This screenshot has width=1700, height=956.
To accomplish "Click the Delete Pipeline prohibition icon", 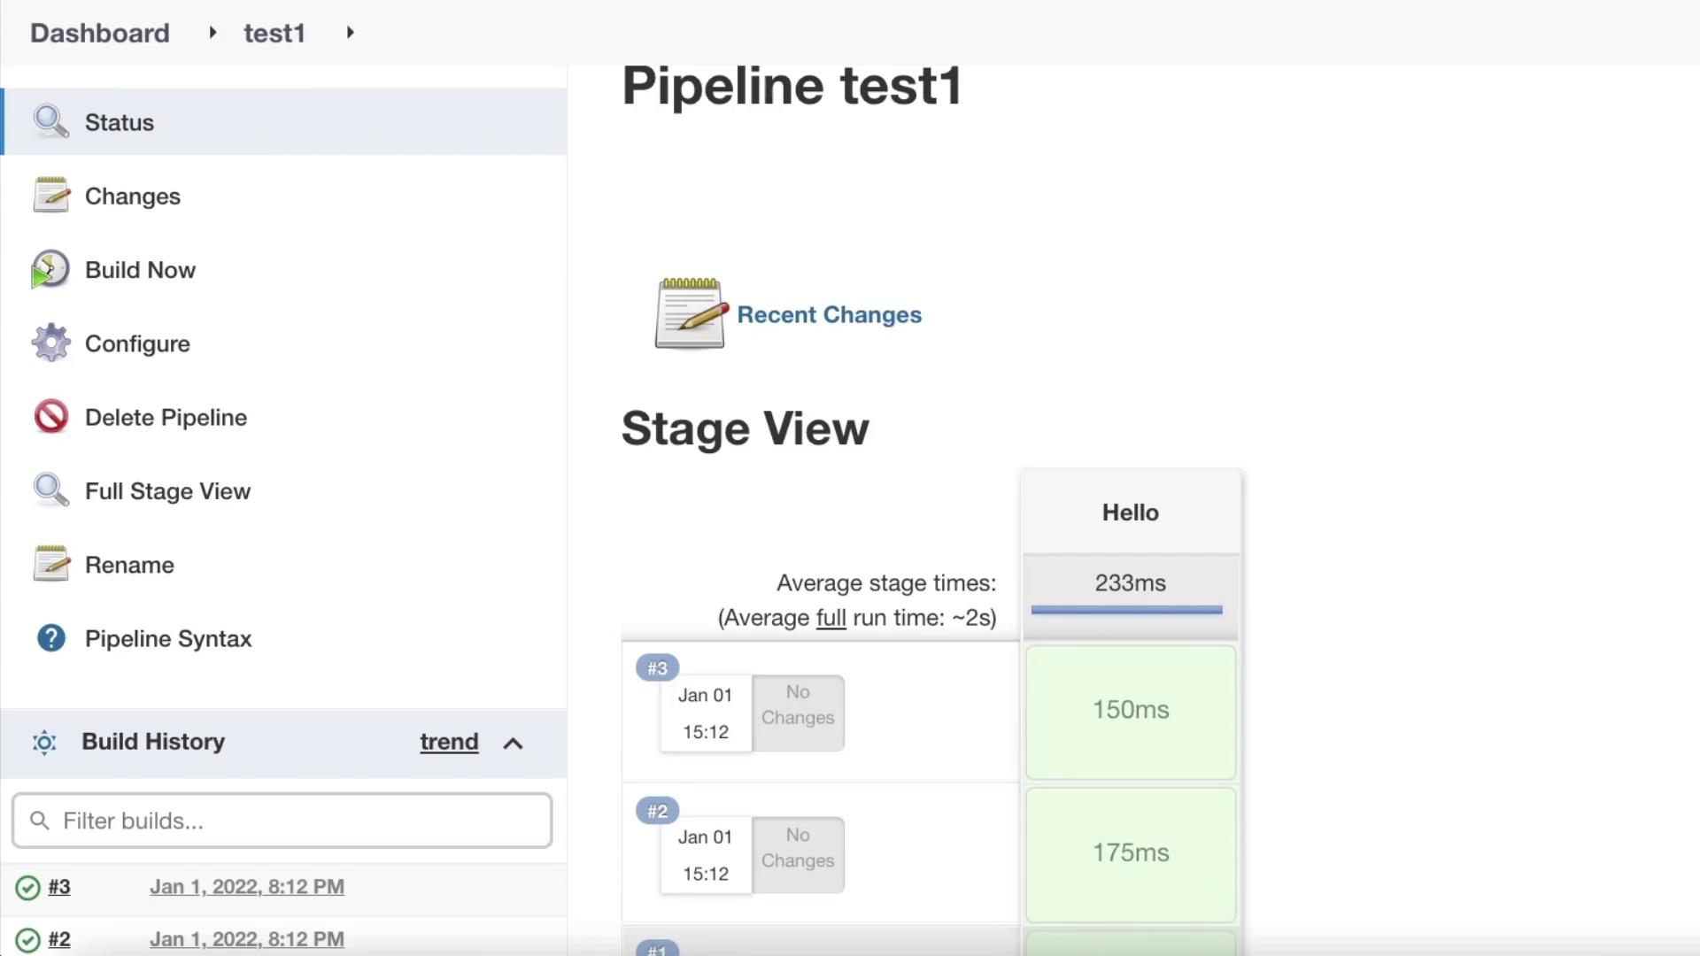I will click(x=50, y=416).
